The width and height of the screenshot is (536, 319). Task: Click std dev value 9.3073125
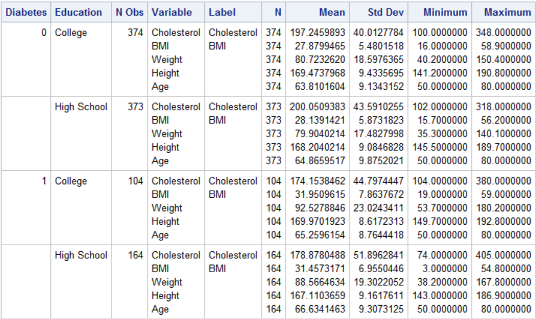click(381, 309)
